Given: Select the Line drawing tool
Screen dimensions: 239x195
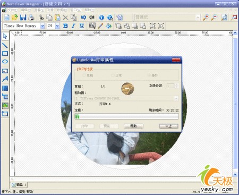Looking at the screenshot, I should (5, 45).
